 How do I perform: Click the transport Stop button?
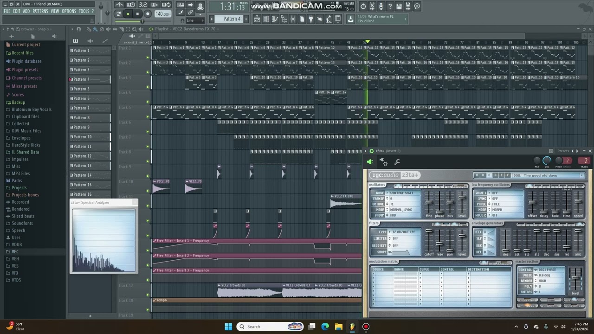coord(137,14)
